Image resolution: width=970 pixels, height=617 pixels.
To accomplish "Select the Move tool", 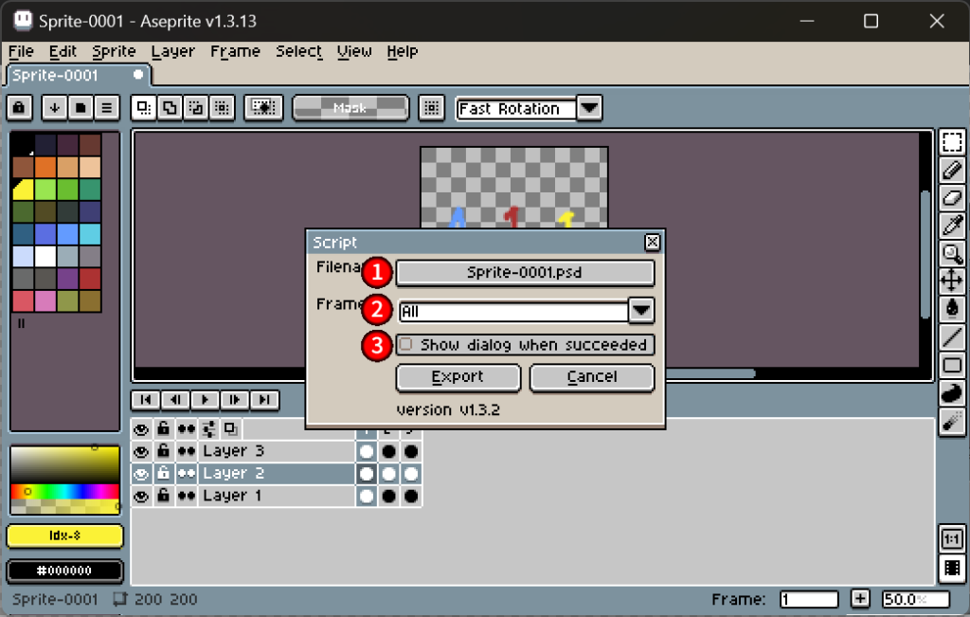I will coord(952,281).
